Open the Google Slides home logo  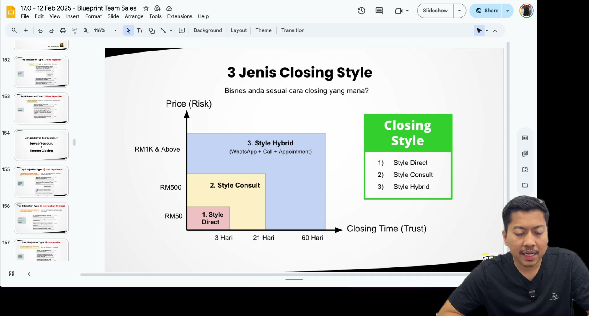click(x=11, y=12)
